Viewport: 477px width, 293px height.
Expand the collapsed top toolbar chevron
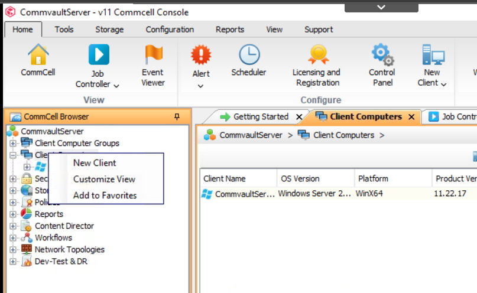tap(381, 7)
